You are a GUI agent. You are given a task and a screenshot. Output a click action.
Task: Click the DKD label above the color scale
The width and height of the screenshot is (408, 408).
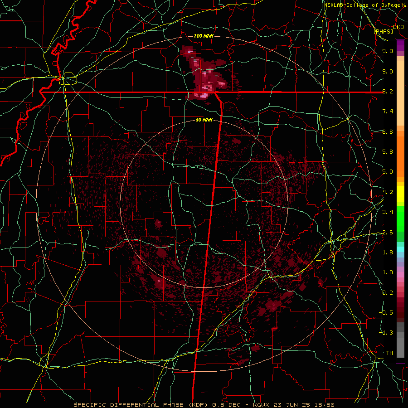398,27
